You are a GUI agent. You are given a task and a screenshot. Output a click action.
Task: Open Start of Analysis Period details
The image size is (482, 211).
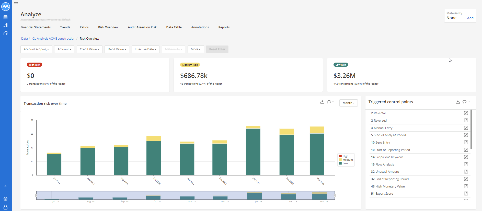466,135
